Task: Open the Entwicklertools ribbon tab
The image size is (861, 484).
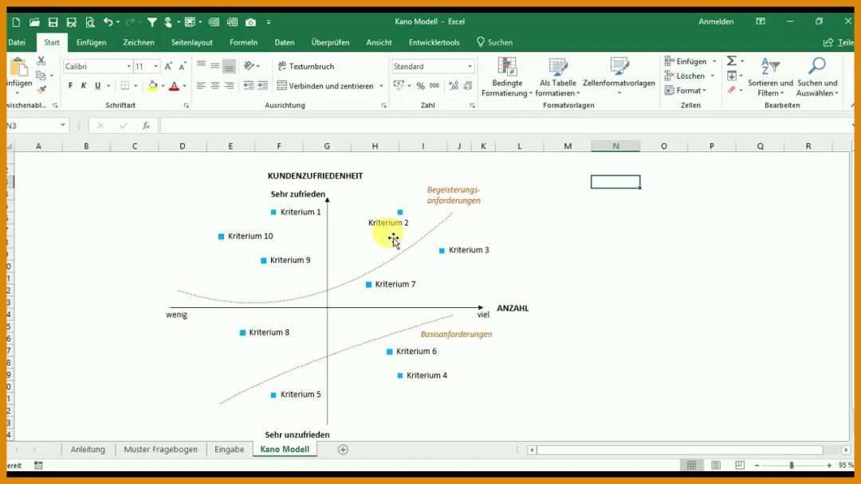Action: 434,42
